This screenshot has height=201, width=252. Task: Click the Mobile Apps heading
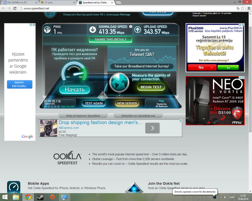[x=38, y=183]
